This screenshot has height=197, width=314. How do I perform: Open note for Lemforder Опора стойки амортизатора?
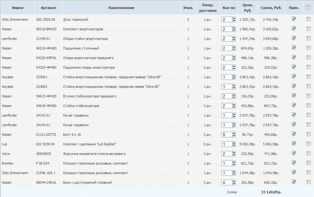coord(294,38)
